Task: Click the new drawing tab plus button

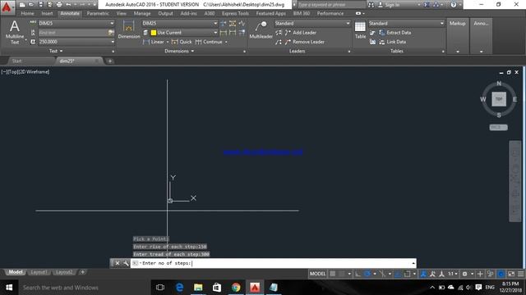Action: (109, 61)
